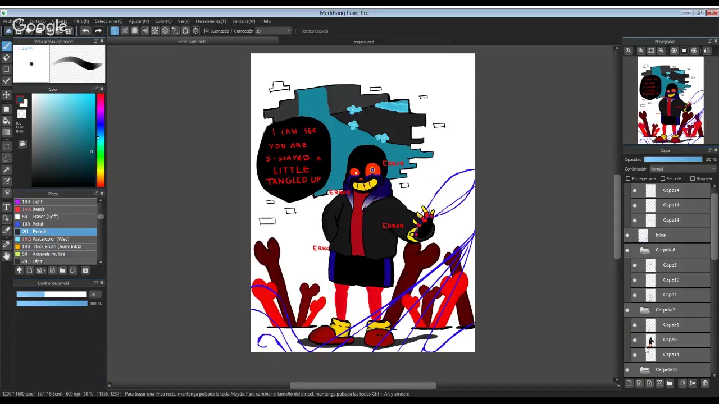This screenshot has width=719, height=404.
Task: Collapse the Carpeta6 folder
Action: point(645,250)
